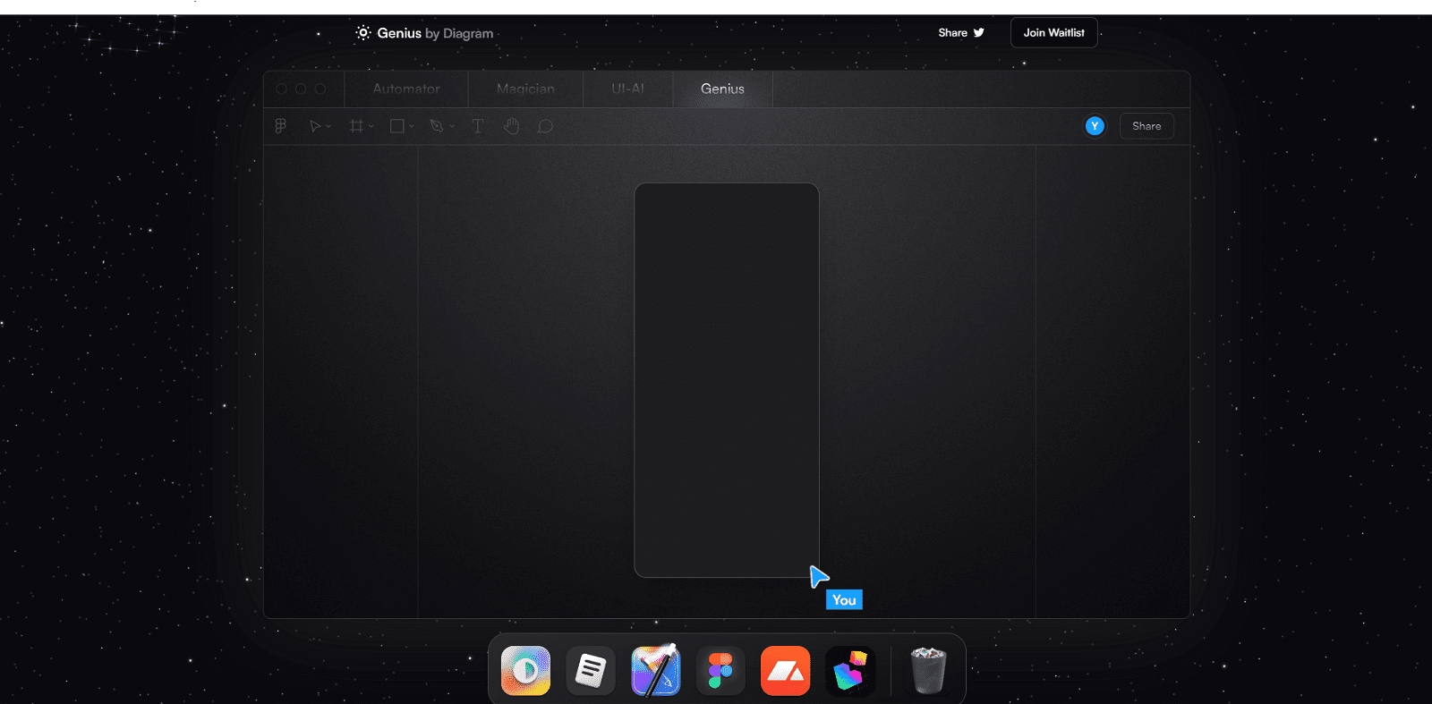Click the second window control circle

coord(301,89)
